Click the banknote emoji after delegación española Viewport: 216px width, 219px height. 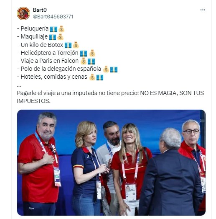pos(114,70)
